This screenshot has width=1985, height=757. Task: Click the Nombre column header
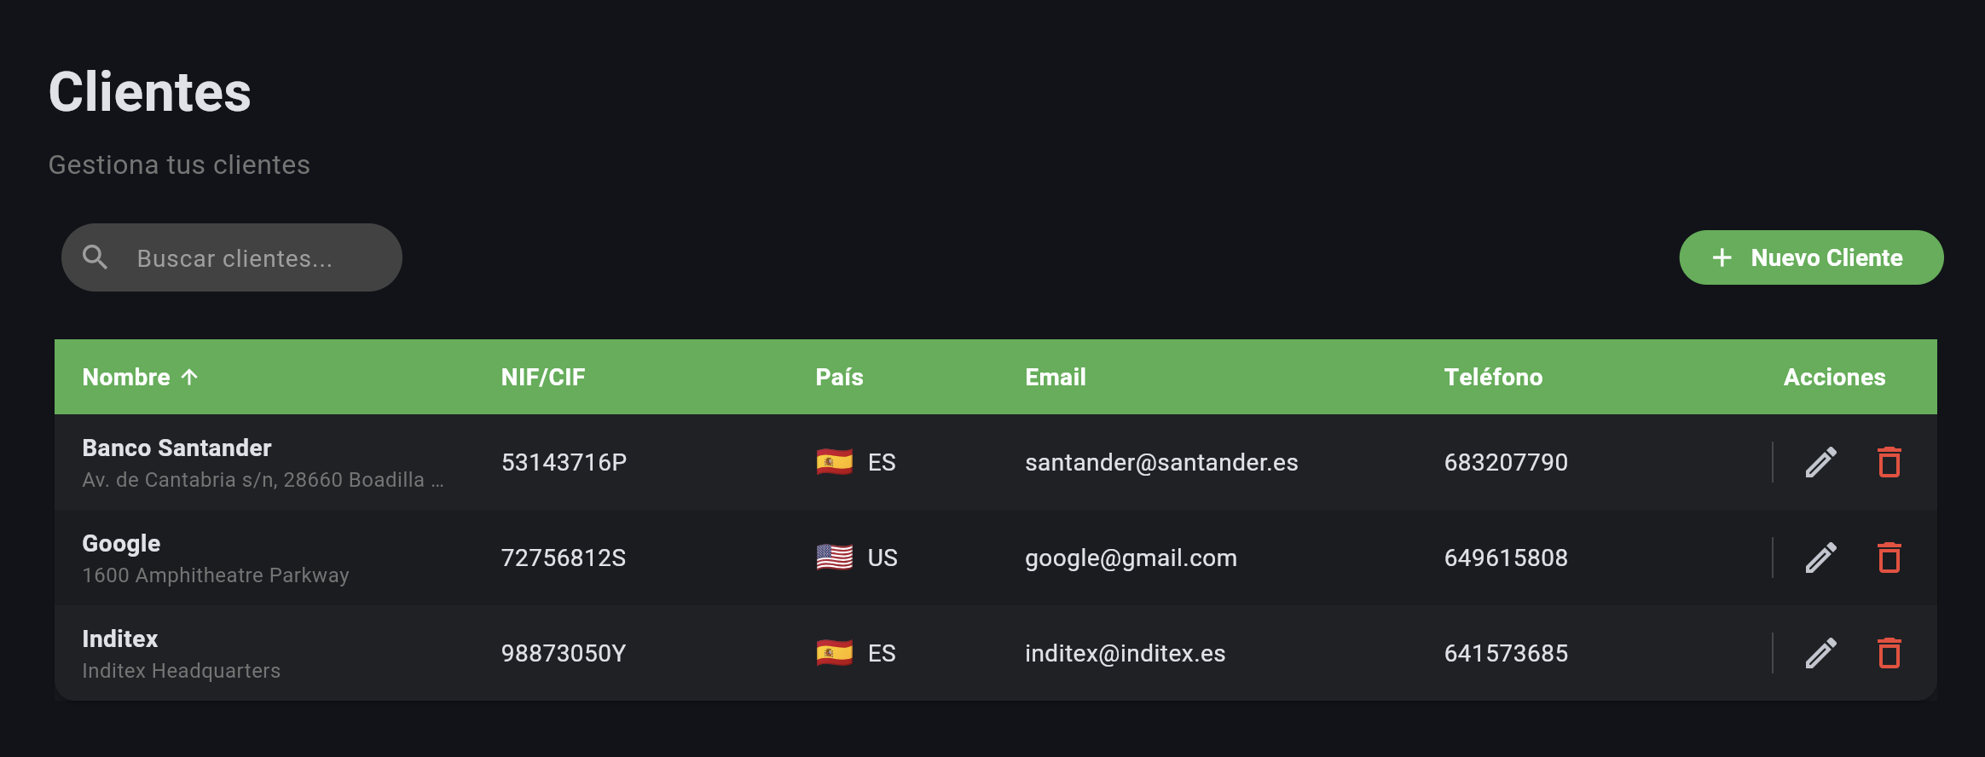tap(126, 377)
